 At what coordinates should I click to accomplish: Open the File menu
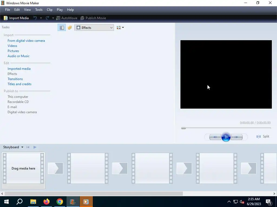tap(8, 10)
